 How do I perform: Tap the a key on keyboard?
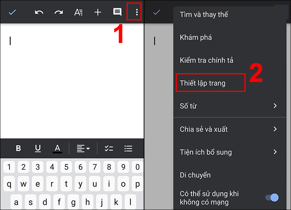(16, 202)
